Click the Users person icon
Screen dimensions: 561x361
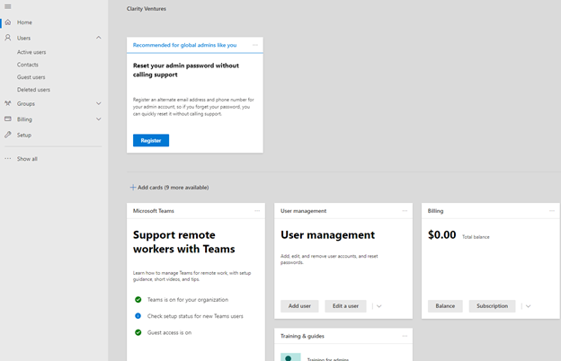[7, 38]
